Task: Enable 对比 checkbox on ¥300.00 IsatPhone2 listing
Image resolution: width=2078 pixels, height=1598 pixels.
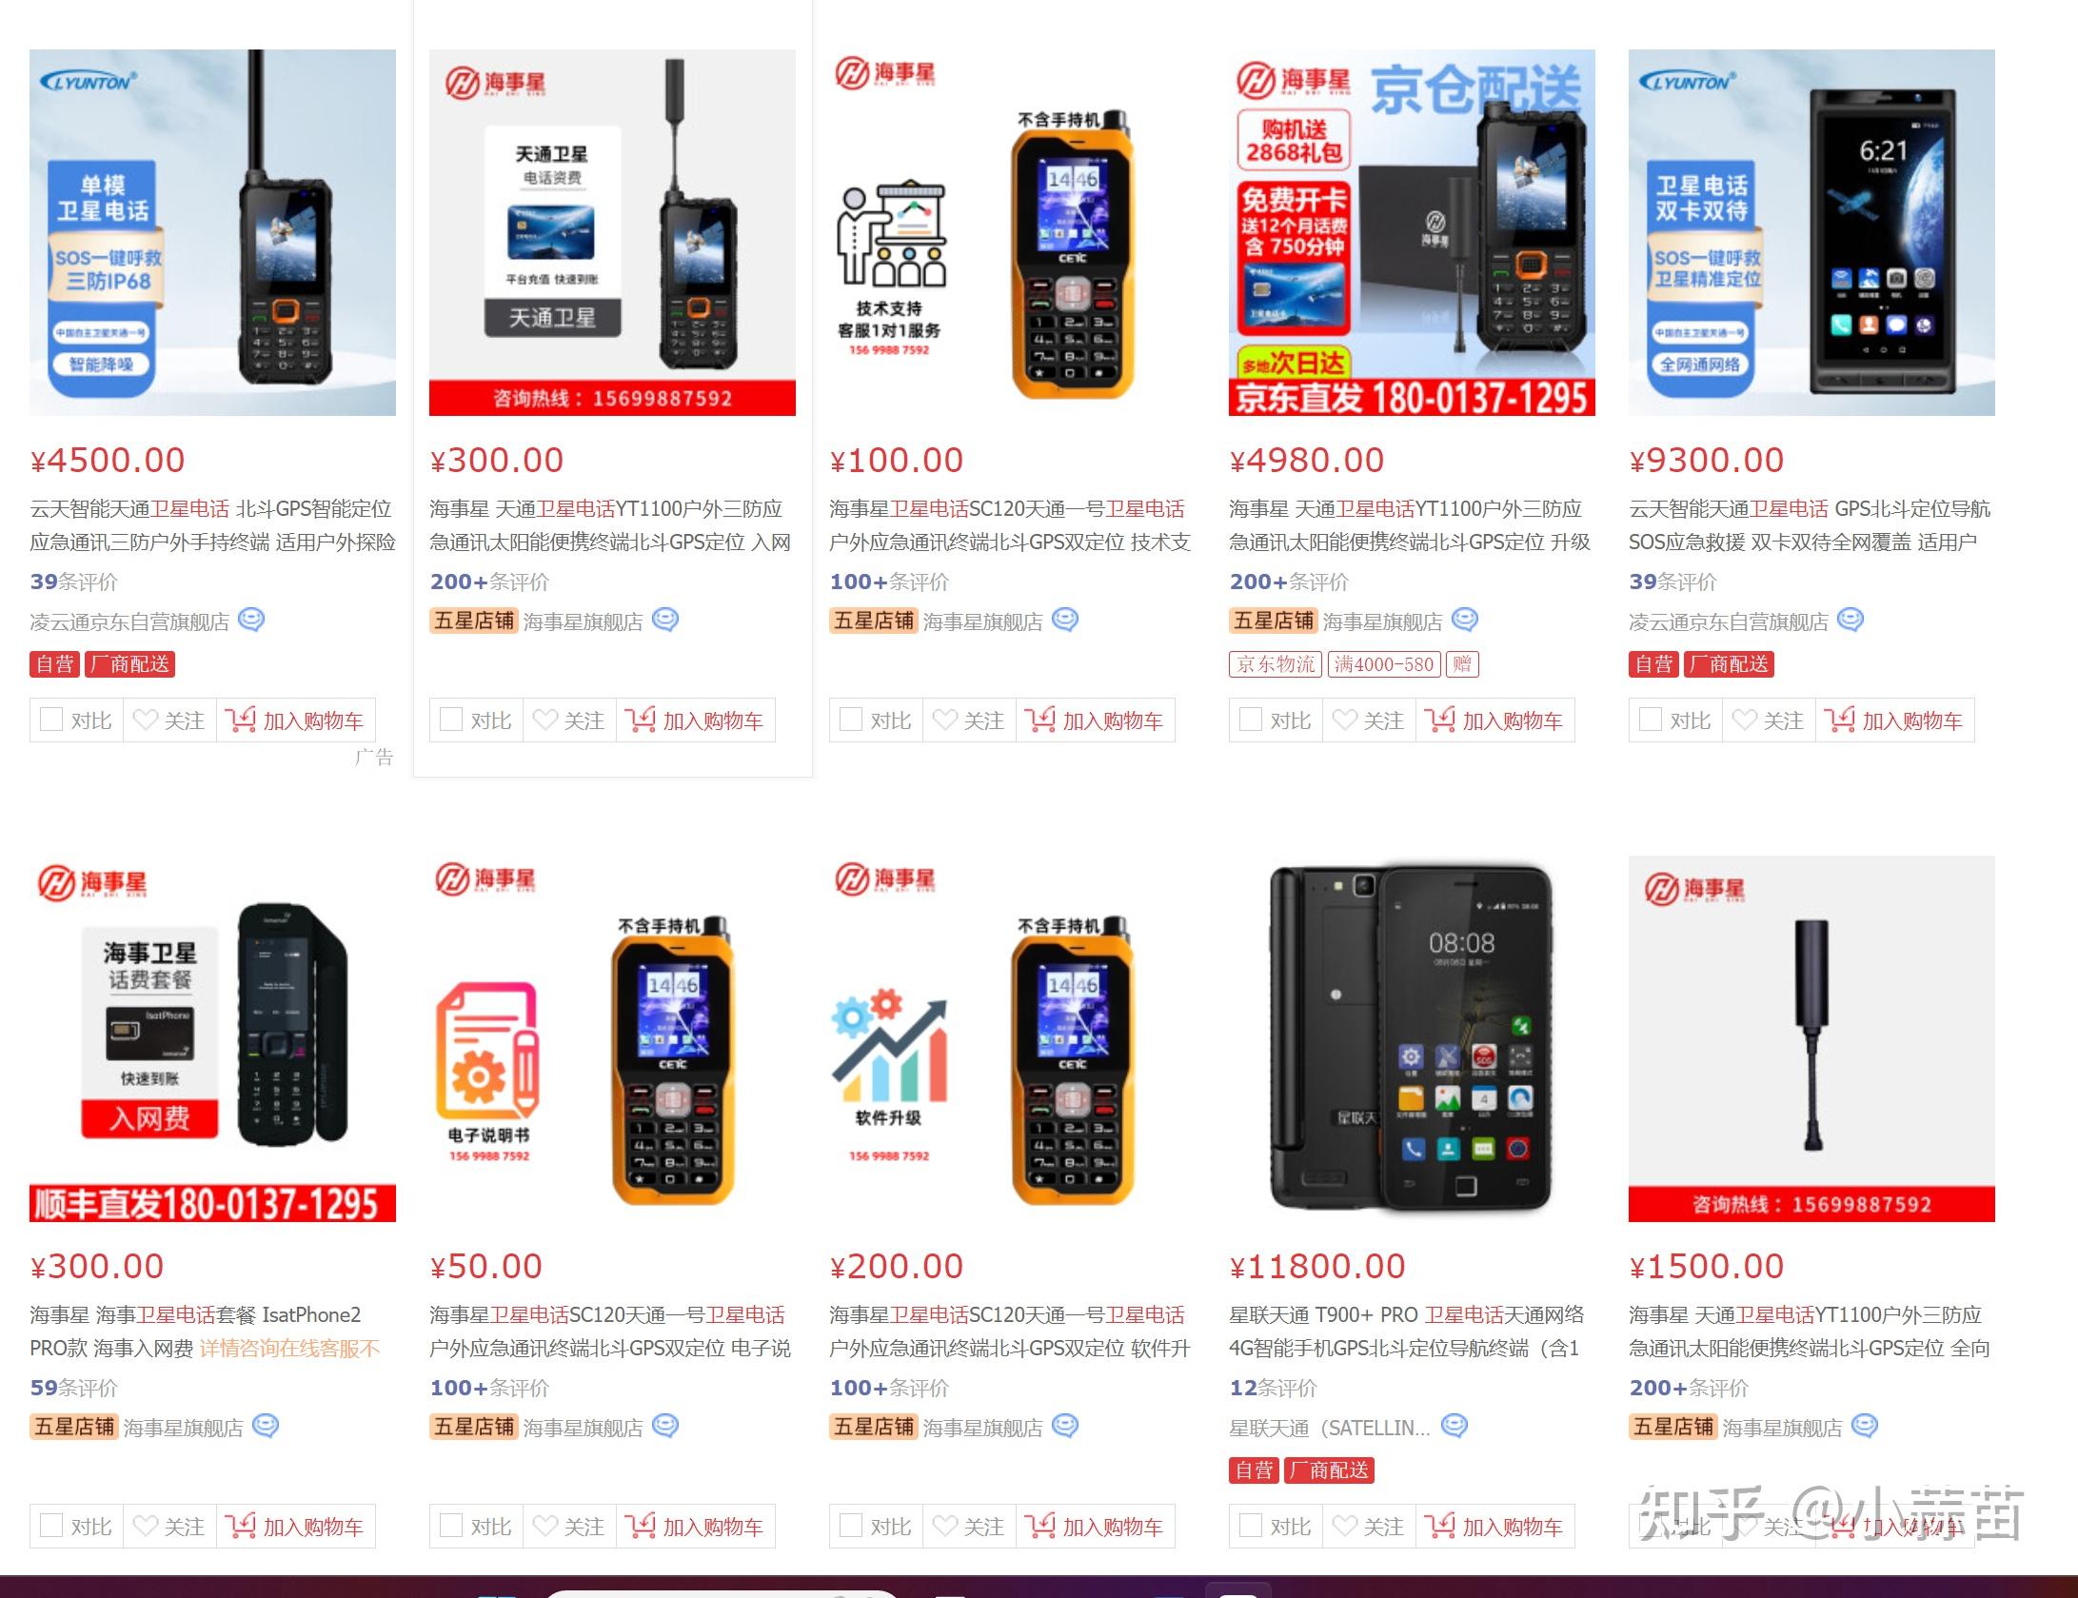Action: [50, 1526]
